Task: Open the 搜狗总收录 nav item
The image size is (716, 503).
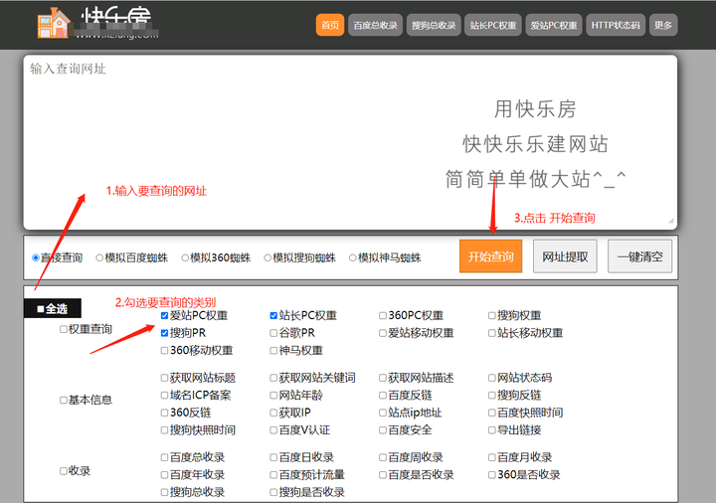Action: [434, 25]
